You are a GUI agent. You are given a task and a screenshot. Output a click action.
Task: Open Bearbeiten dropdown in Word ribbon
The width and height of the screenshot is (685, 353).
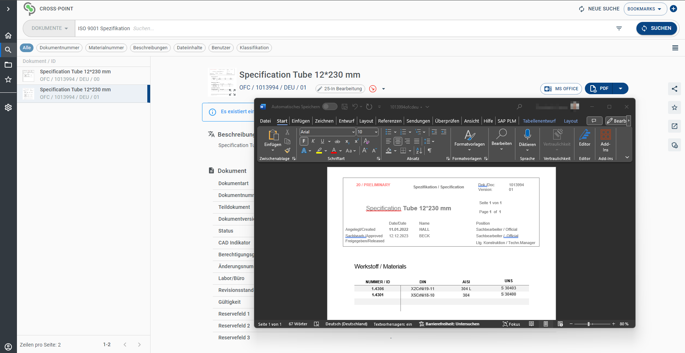(x=501, y=139)
